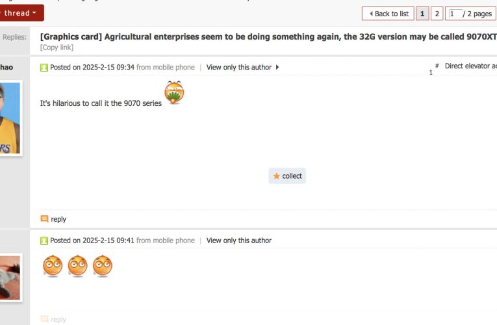This screenshot has width=497, height=325.
Task: Focus the page number input field
Action: tap(456, 14)
